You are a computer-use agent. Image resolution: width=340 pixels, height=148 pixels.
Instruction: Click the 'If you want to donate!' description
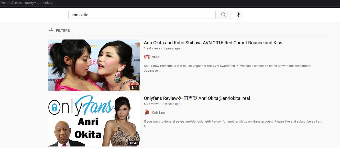click(233, 124)
